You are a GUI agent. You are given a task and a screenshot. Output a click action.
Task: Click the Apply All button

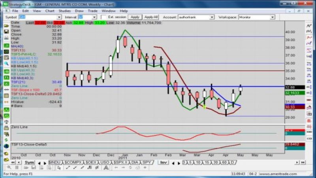coord(151,17)
